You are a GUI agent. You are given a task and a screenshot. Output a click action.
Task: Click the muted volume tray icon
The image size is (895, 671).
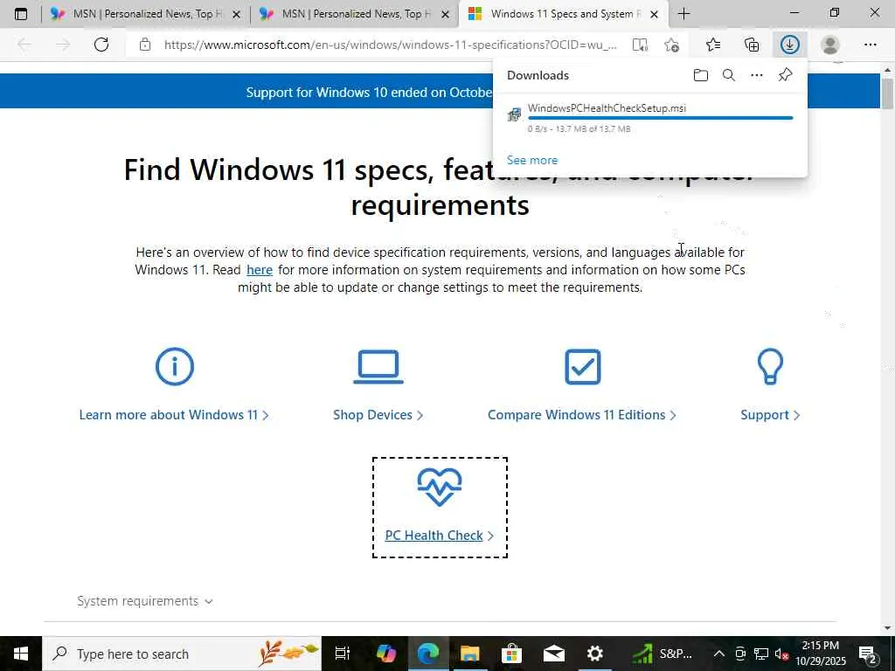coord(782,654)
